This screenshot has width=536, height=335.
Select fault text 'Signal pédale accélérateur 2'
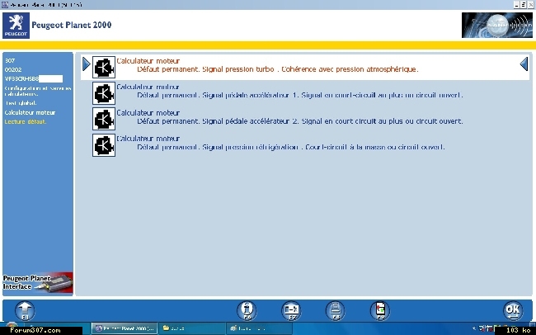[251, 121]
